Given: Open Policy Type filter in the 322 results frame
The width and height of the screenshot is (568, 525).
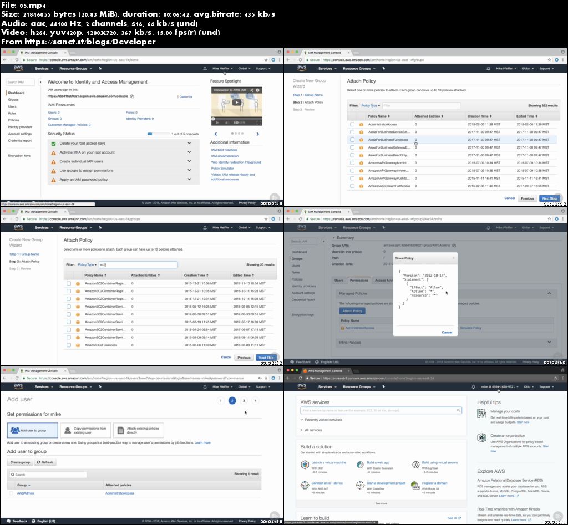Looking at the screenshot, I should [371, 106].
